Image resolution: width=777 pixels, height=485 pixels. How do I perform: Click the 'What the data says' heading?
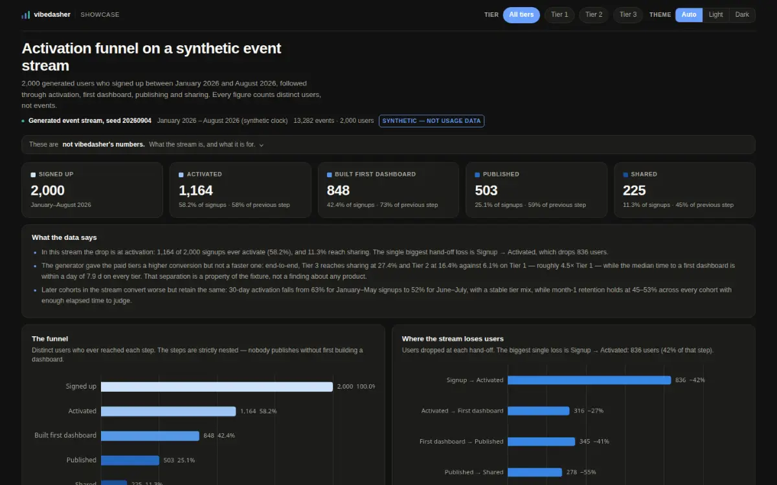coord(64,238)
